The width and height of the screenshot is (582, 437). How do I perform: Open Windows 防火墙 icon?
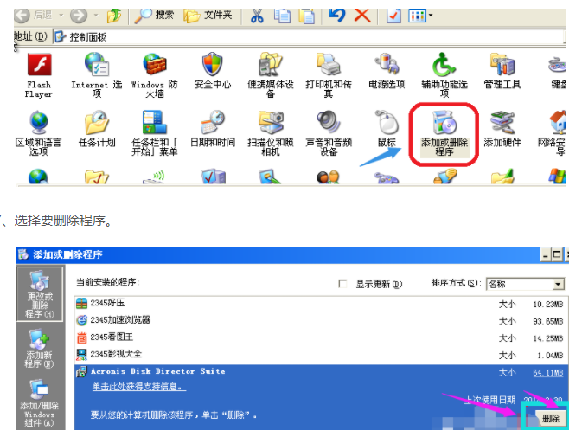pos(154,67)
